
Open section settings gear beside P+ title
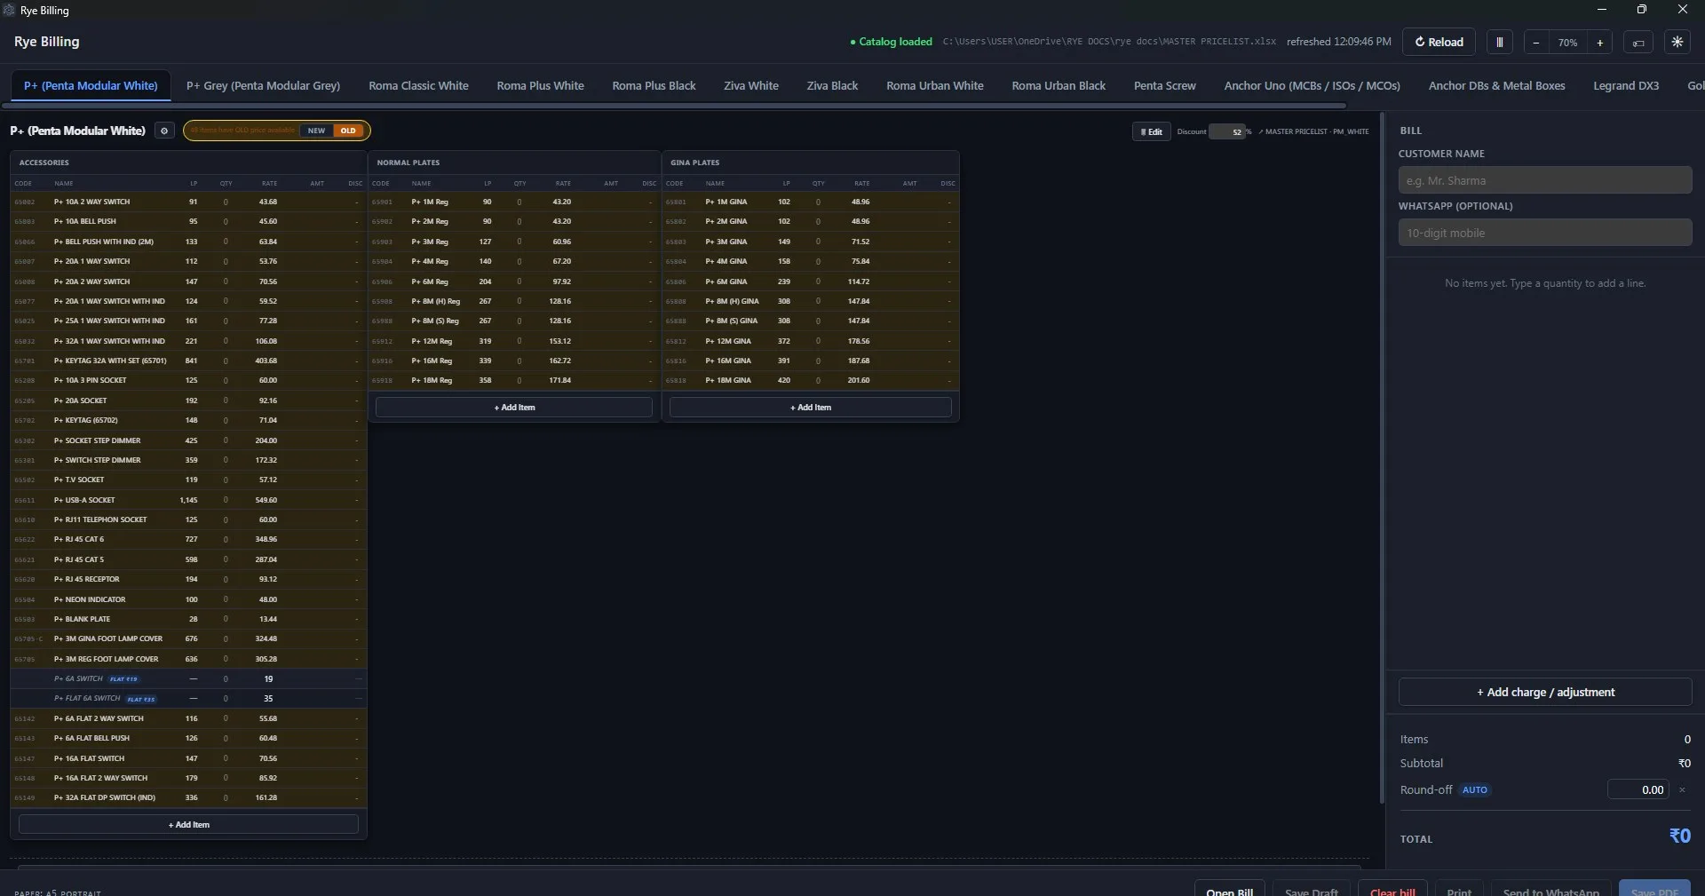pos(164,131)
